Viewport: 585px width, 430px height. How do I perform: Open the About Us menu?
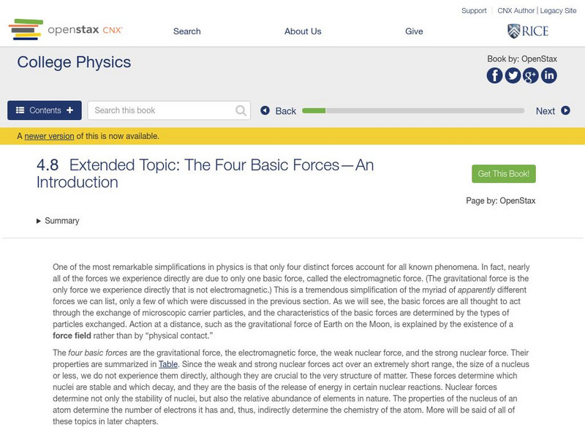tap(303, 31)
